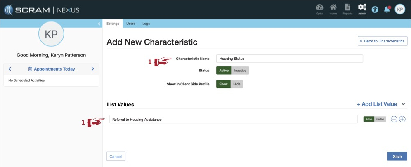Click the Characteristic Name field

click(289, 59)
